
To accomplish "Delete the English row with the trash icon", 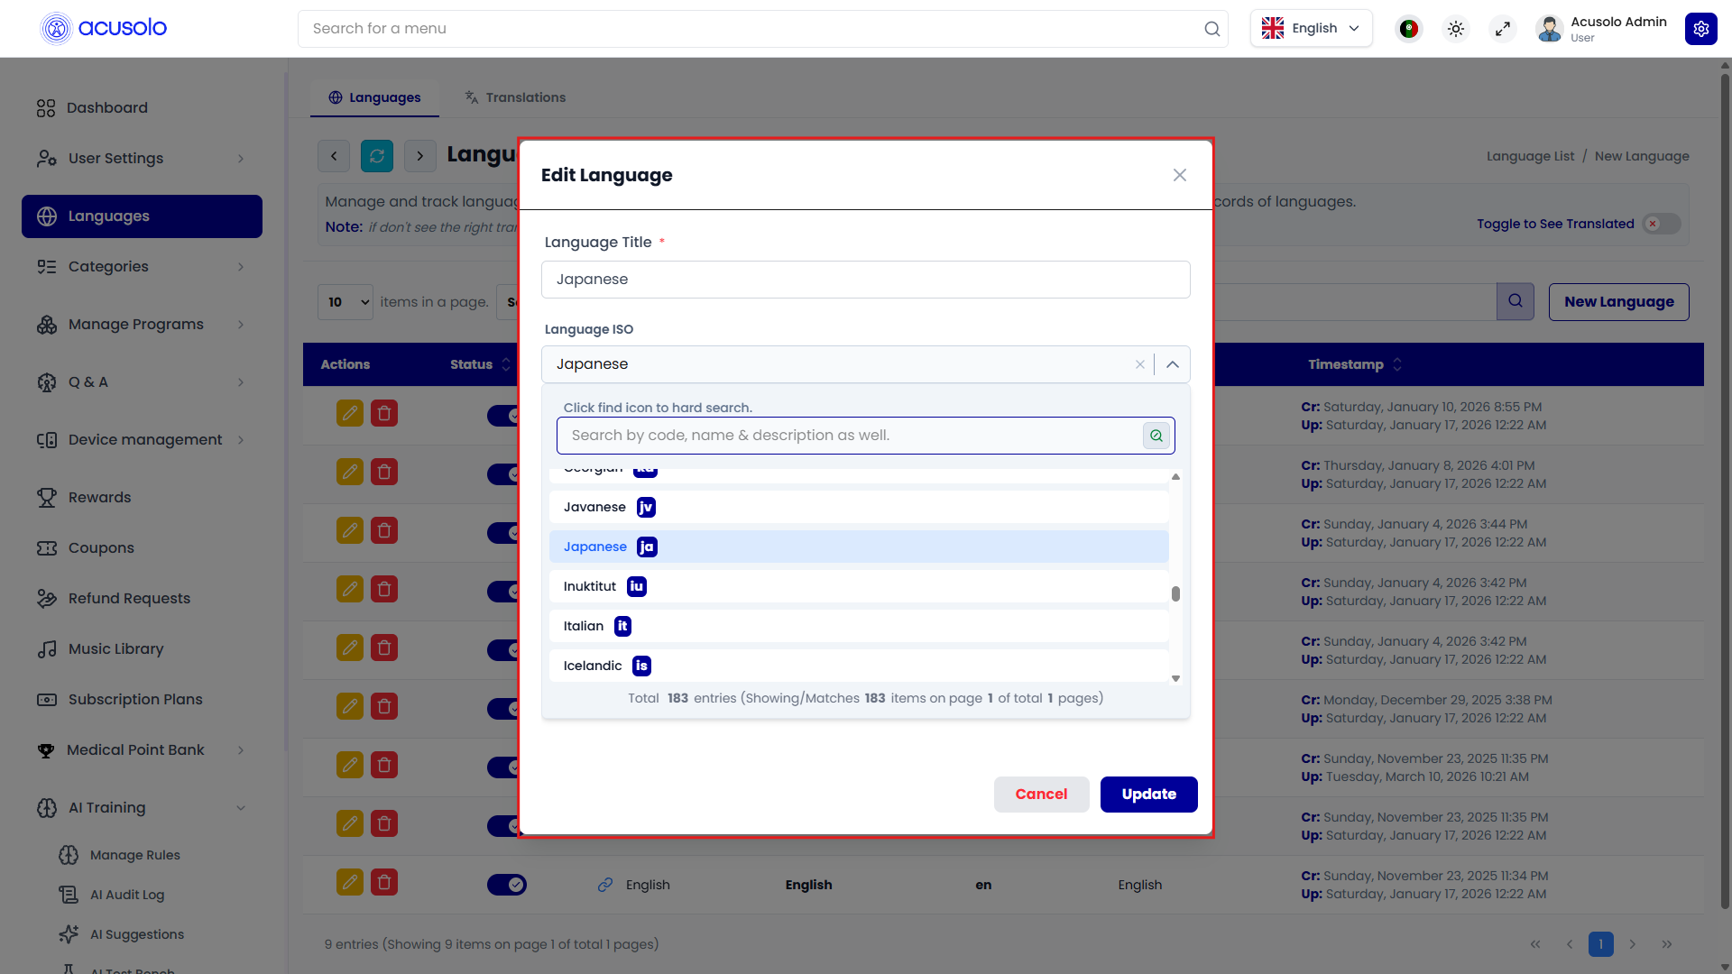I will 384,882.
